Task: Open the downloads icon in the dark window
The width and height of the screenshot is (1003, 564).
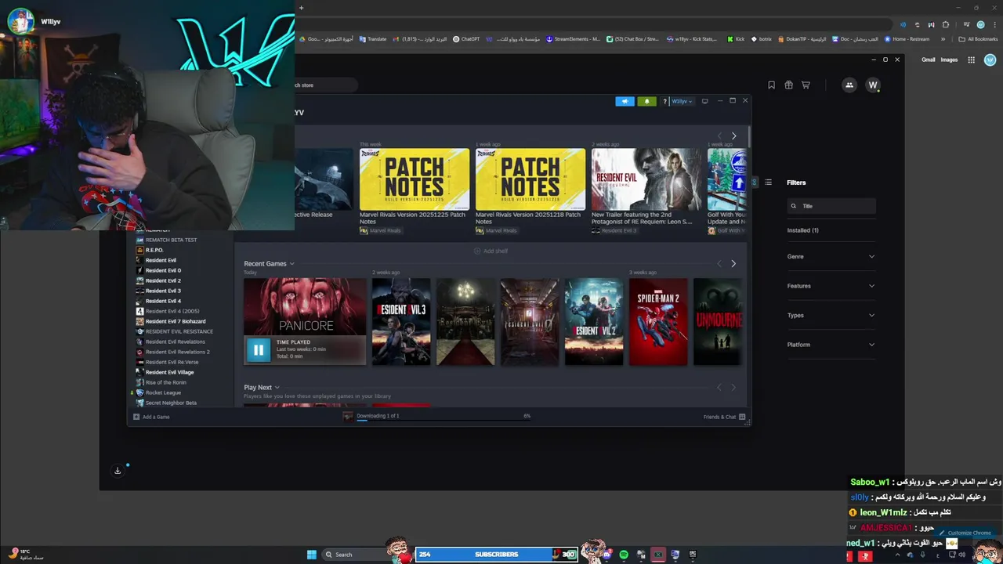Action: pos(118,471)
